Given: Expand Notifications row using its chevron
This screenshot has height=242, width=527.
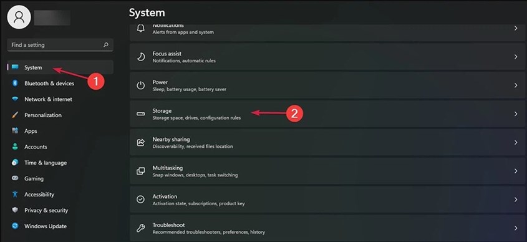Looking at the screenshot, I should pyautogui.click(x=516, y=29).
